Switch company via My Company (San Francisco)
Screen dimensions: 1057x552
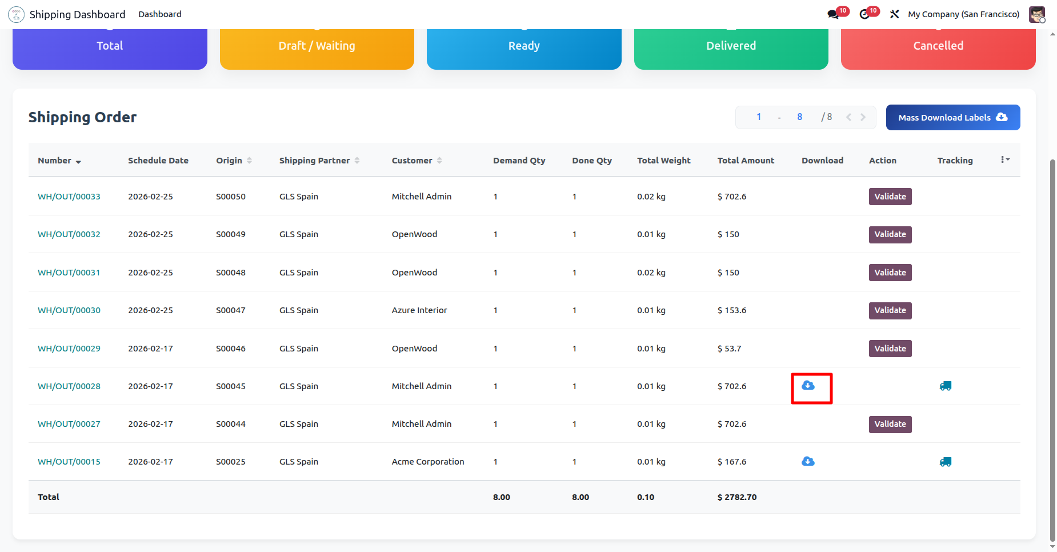coord(963,14)
